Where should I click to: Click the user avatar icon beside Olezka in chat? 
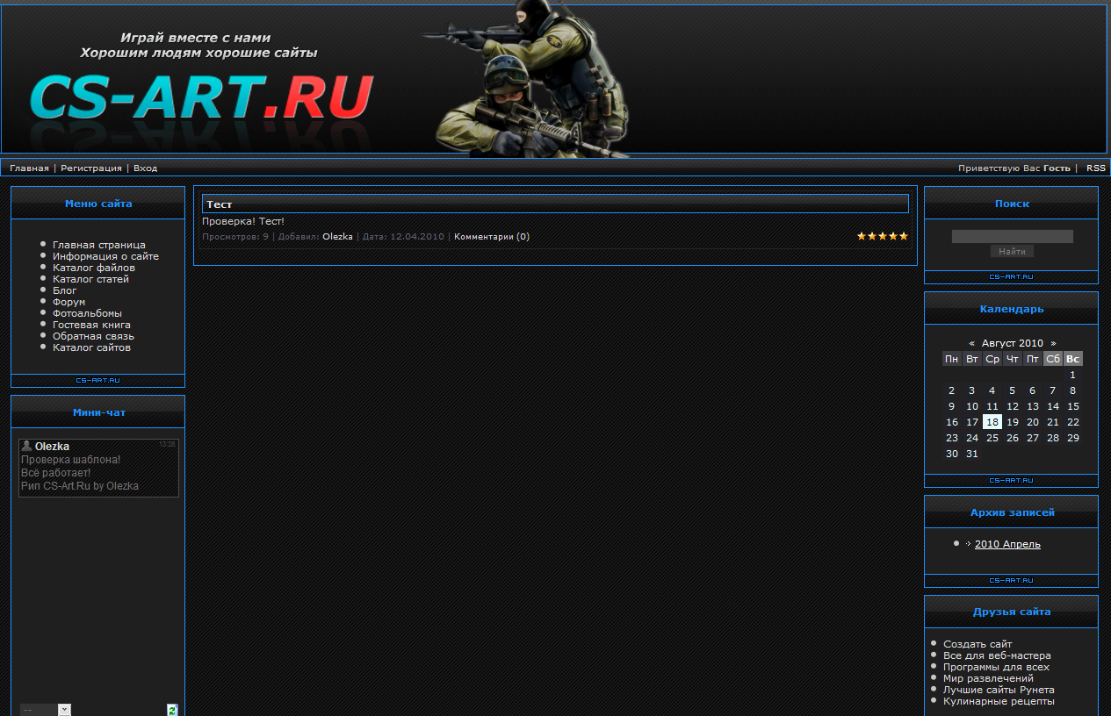pos(27,445)
